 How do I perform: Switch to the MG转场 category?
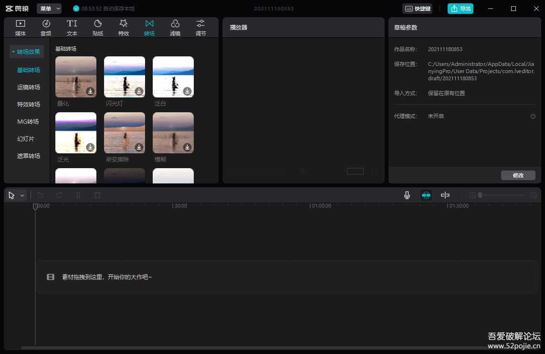click(28, 121)
